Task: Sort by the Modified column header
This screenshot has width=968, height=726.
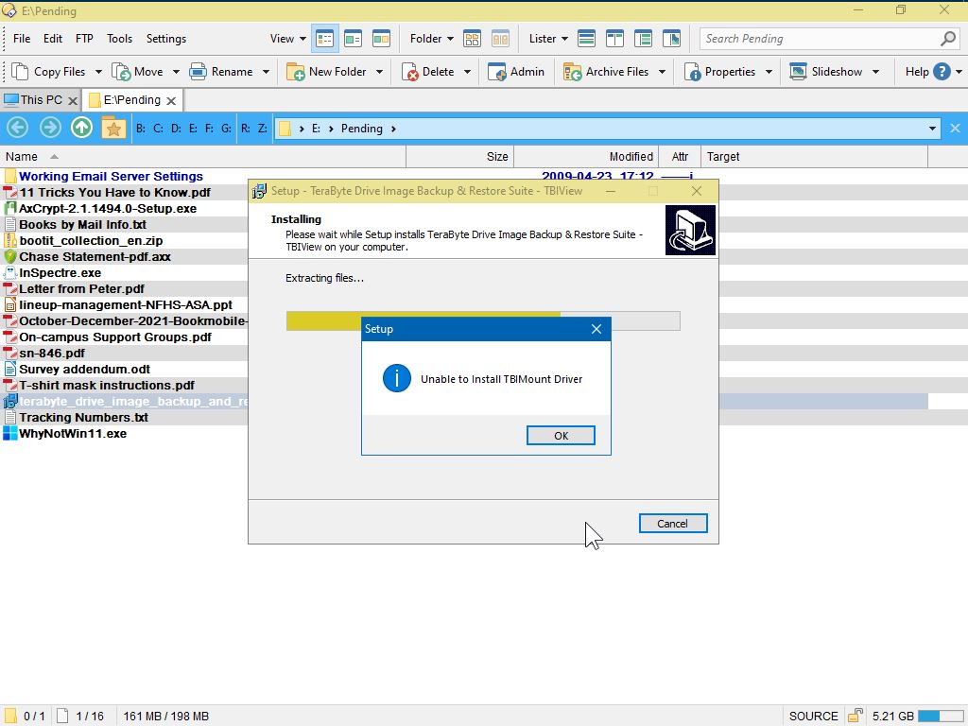Action: 586,157
